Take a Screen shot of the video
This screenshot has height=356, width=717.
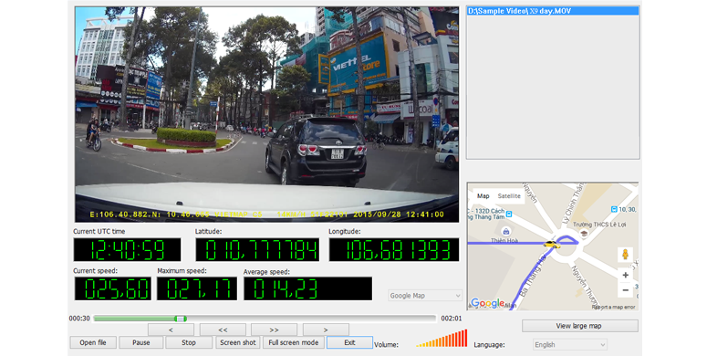[238, 342]
